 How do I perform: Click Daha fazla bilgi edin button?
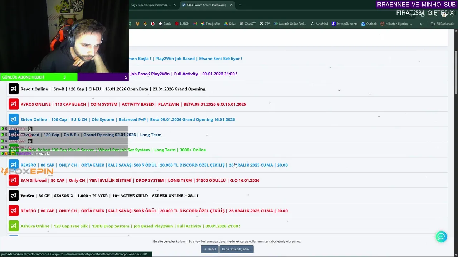(x=236, y=249)
